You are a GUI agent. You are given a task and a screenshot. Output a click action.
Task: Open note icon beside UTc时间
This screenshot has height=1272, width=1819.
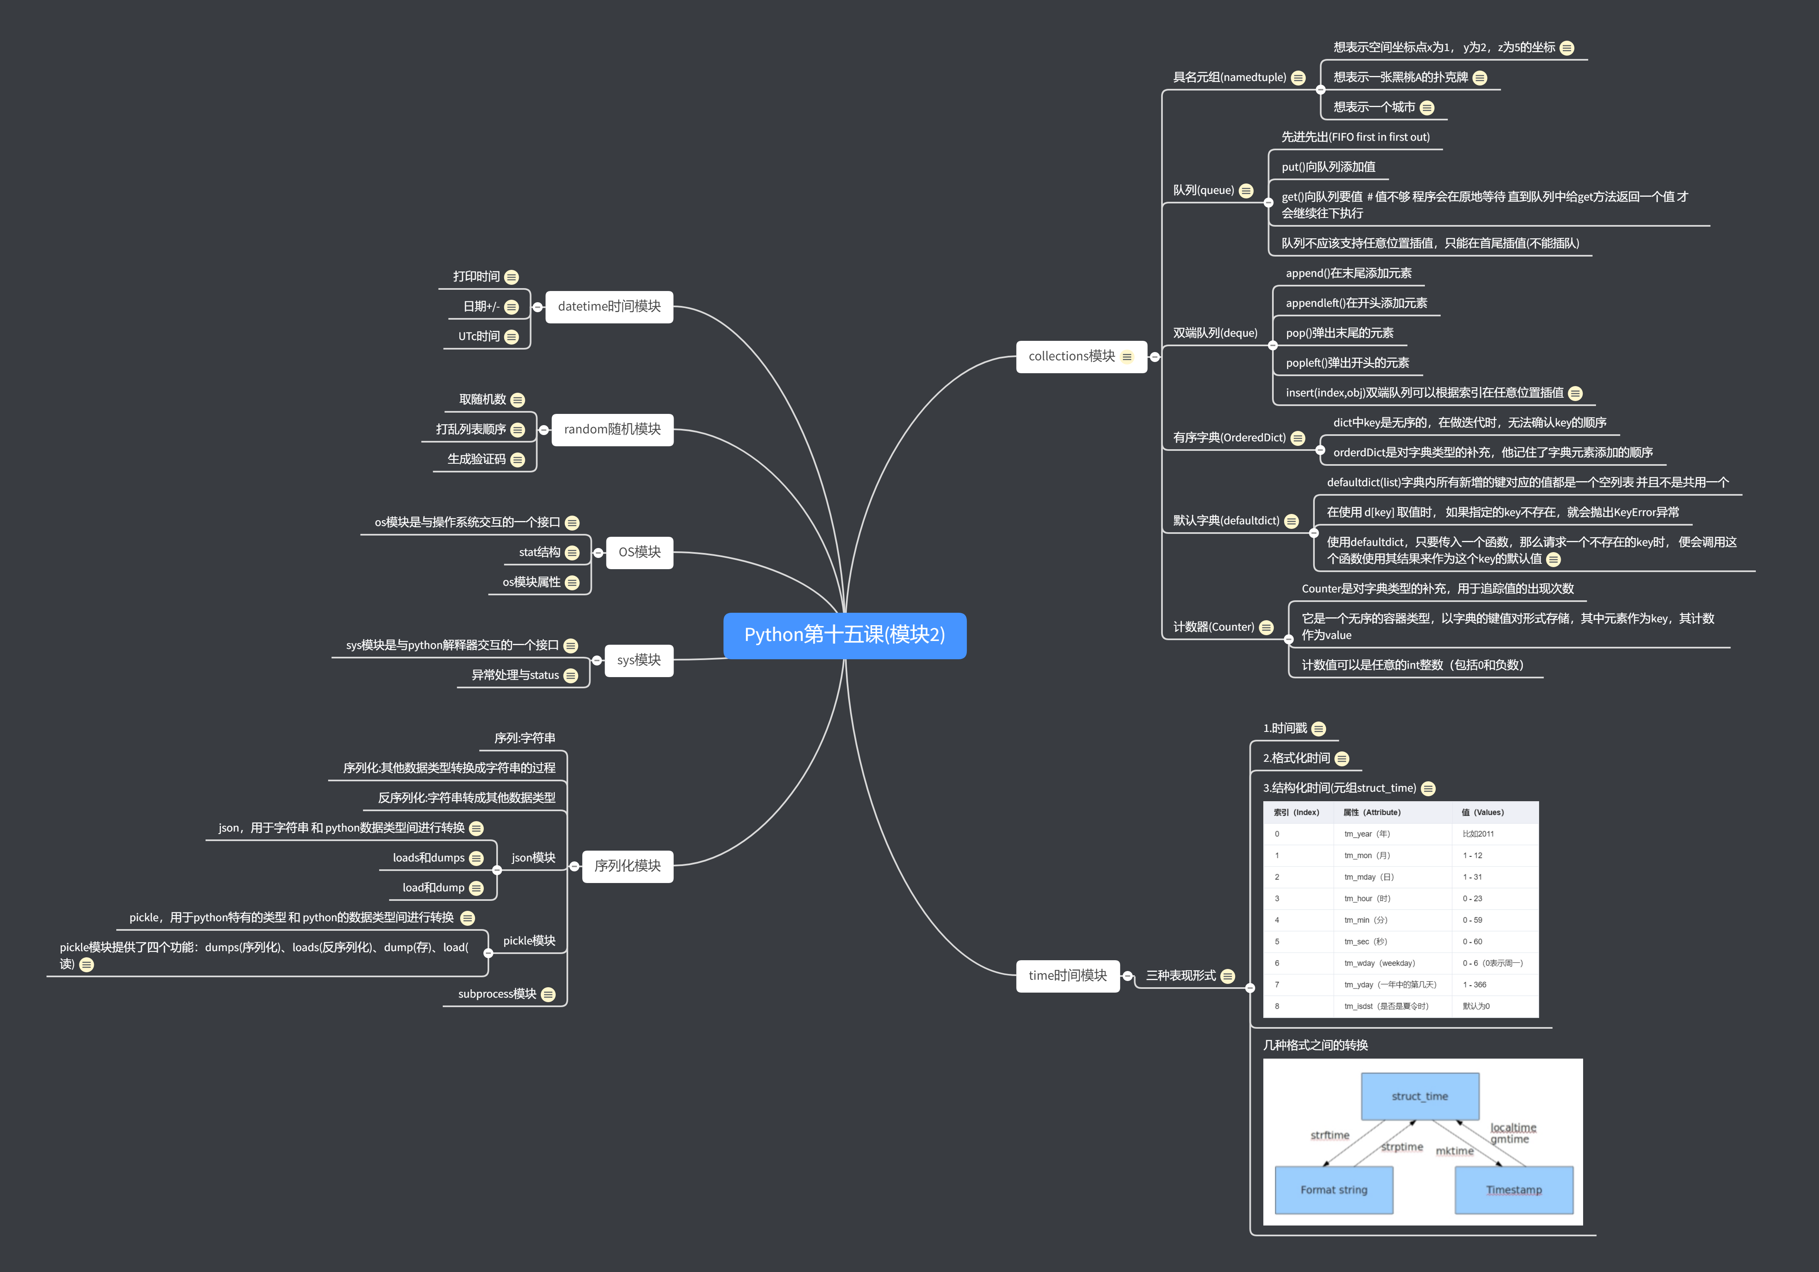512,338
